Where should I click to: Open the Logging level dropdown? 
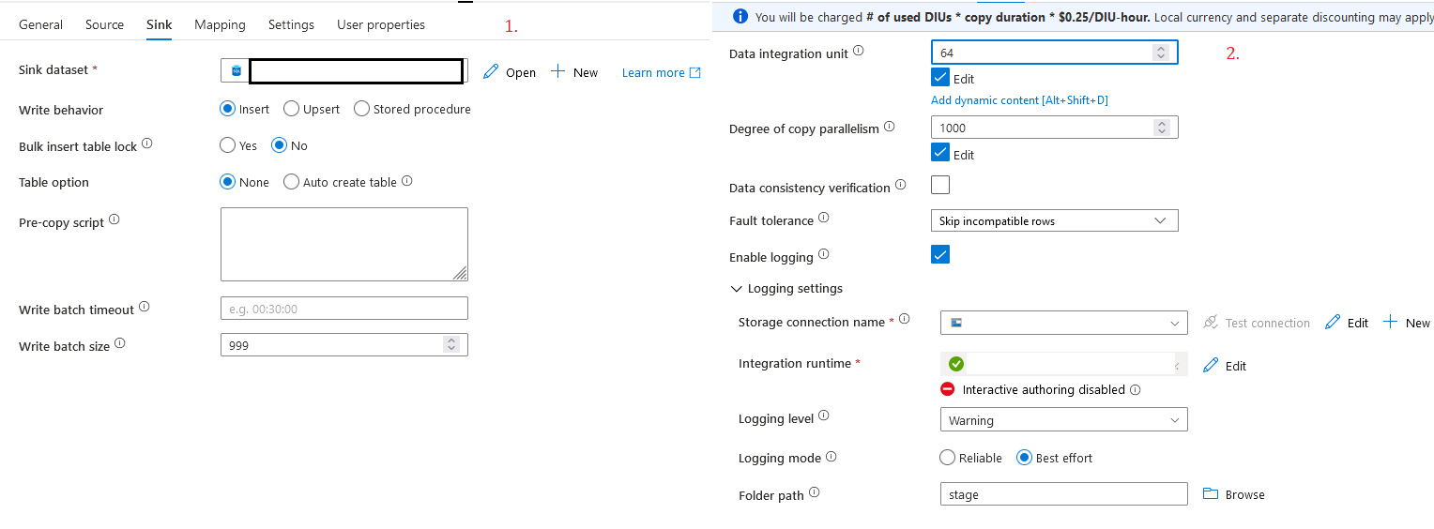point(1064,420)
